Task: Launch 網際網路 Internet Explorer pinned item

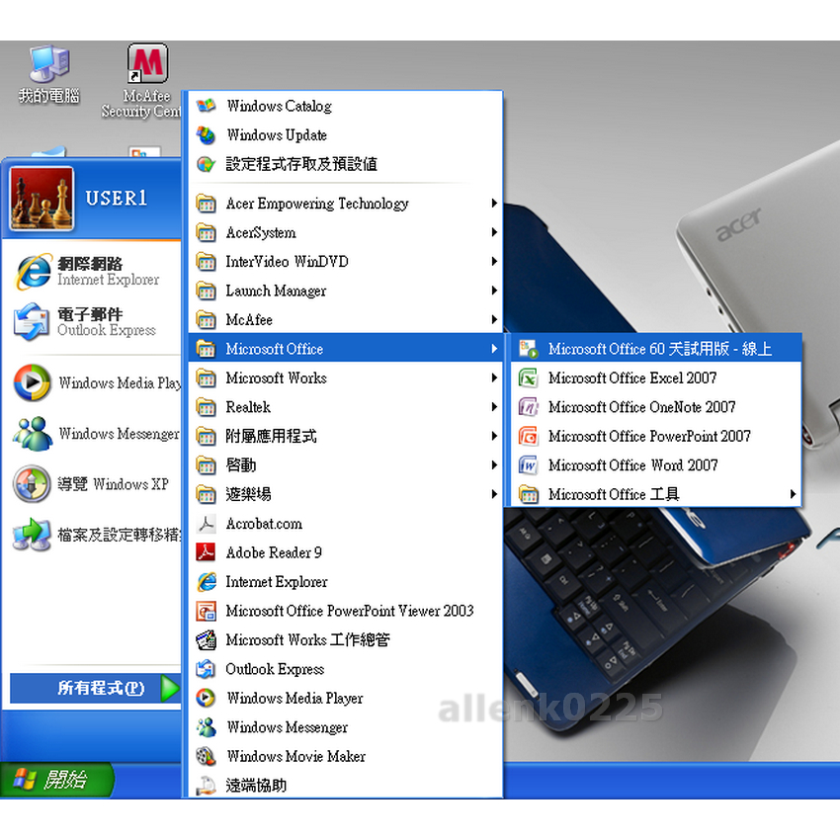Action: tap(89, 271)
